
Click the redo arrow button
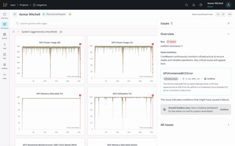(x=223, y=14)
